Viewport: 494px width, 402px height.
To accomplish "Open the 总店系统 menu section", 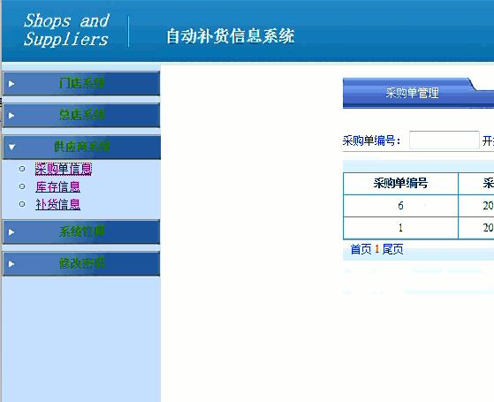I will click(81, 116).
